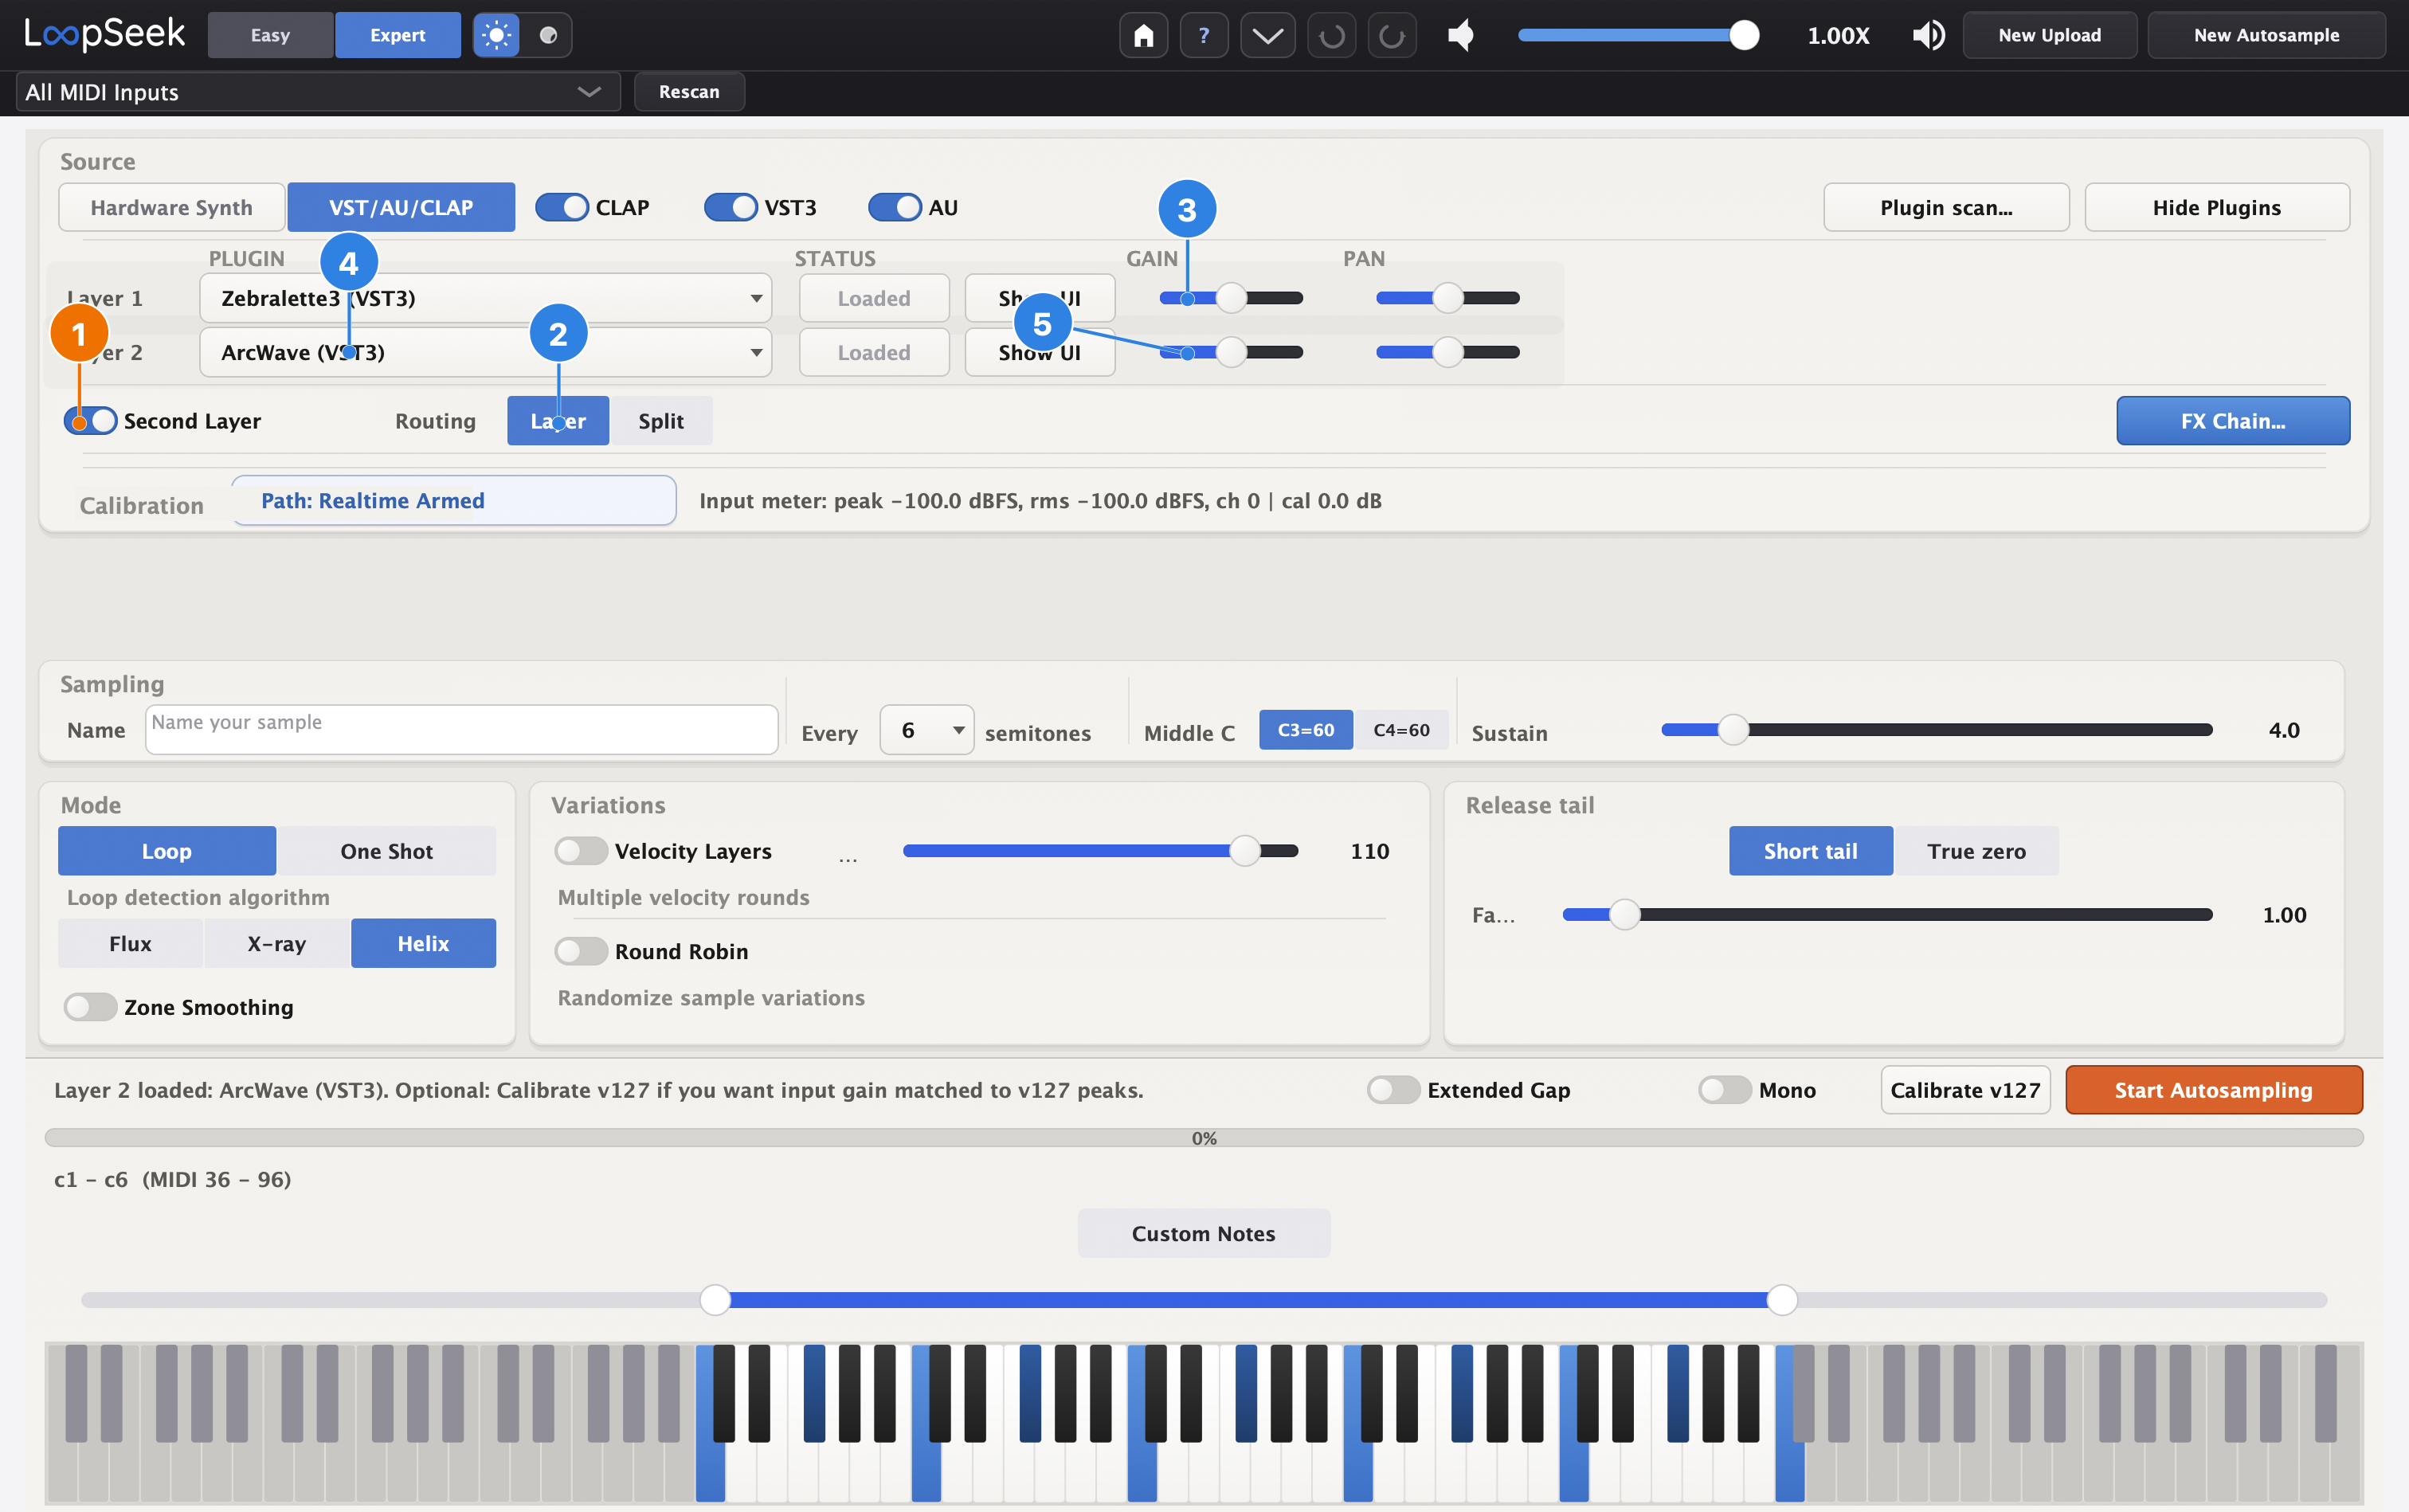Click the Rescan MIDI button
The width and height of the screenshot is (2409, 1512).
tap(689, 92)
